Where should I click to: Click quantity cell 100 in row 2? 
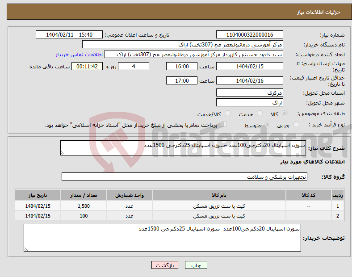click(x=84, y=216)
